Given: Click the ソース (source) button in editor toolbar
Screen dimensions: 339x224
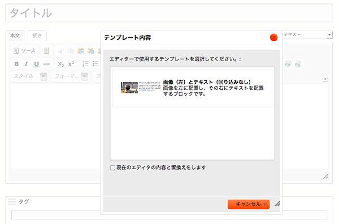Looking at the screenshot, I should 24,51.
